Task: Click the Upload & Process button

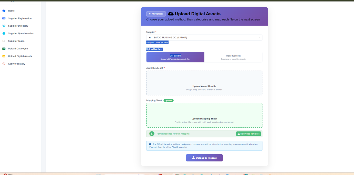Action: point(204,158)
